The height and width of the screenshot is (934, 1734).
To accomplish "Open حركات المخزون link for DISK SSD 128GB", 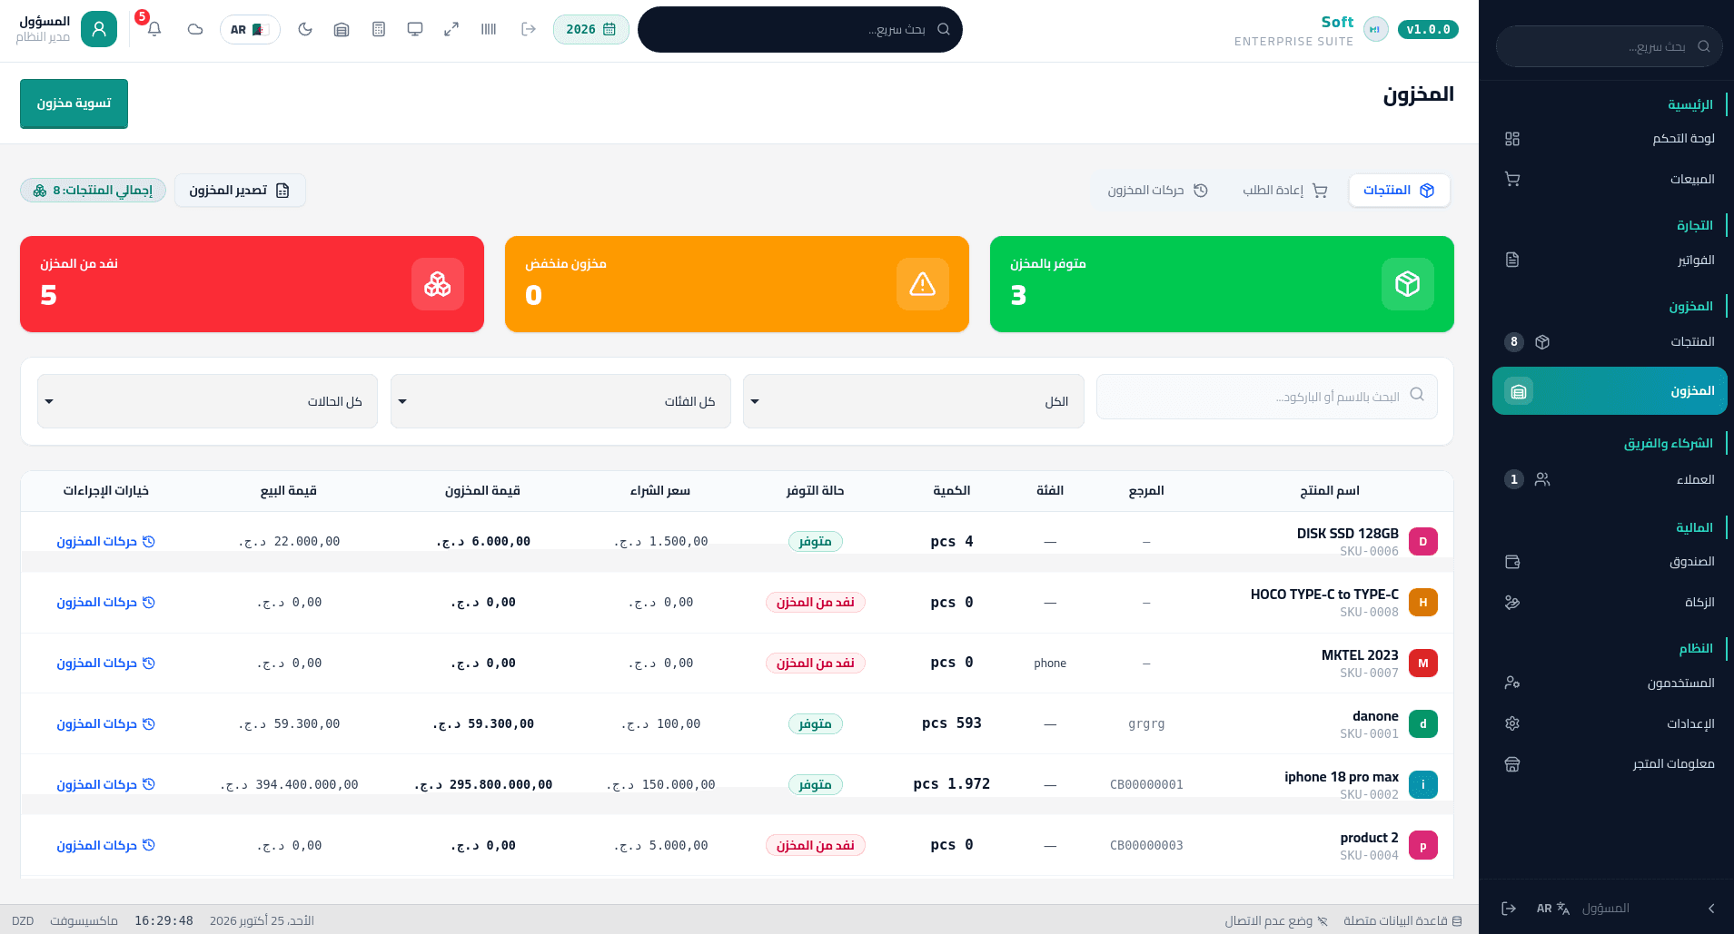I will [x=106, y=542].
